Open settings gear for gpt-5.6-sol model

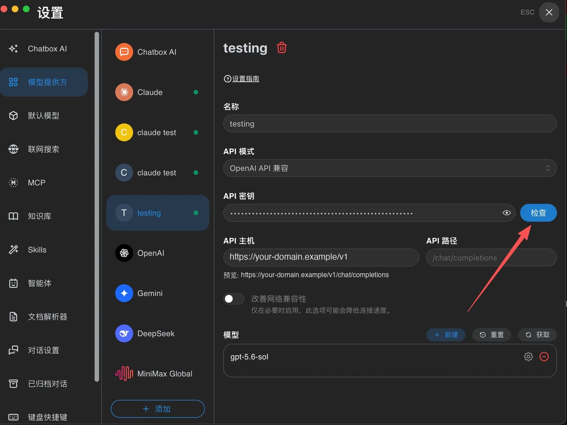click(x=528, y=357)
